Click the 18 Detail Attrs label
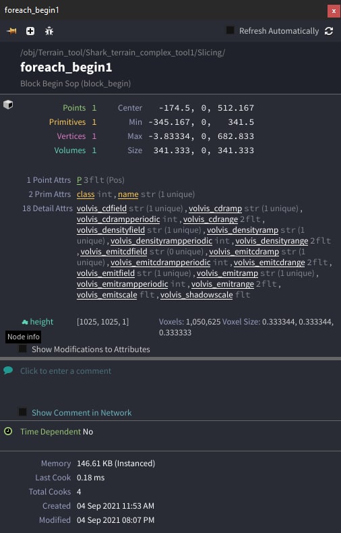 tap(47, 208)
